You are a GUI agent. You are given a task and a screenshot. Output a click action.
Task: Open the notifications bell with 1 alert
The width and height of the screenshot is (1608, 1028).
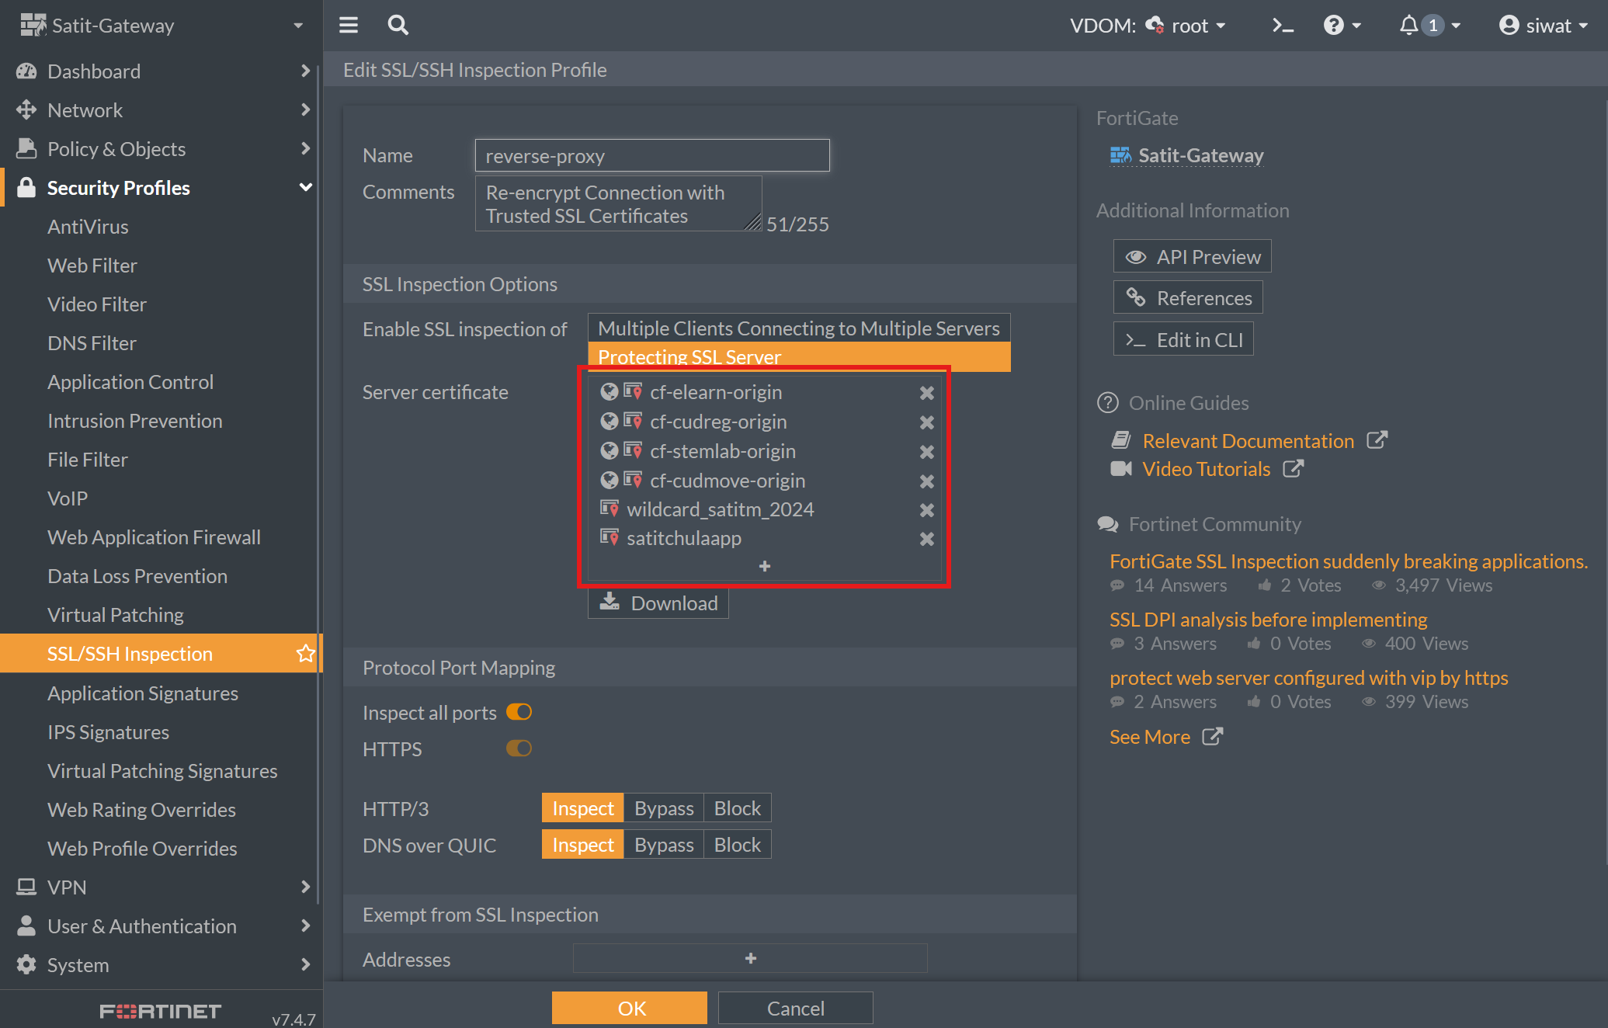pyautogui.click(x=1430, y=26)
